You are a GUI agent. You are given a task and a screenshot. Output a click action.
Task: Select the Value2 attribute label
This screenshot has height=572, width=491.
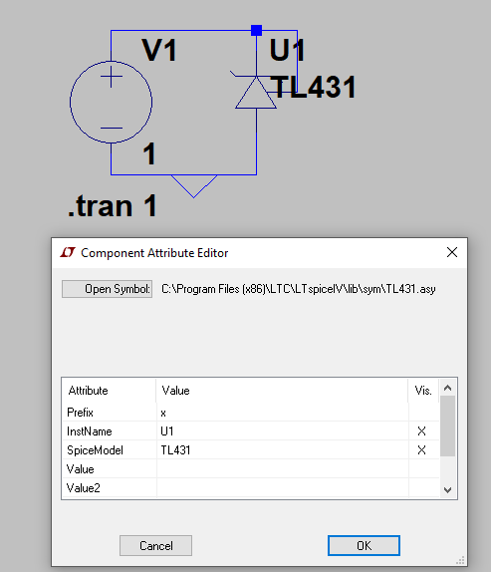pyautogui.click(x=83, y=488)
